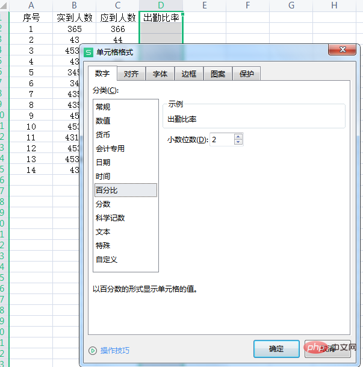This screenshot has width=363, height=367.
Task: Click the 小数位数 input field
Action: click(222, 139)
